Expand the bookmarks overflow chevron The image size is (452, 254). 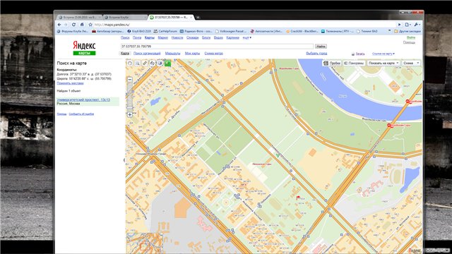coord(390,31)
